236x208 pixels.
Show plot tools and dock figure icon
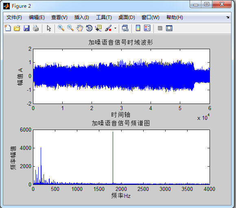pos(169,28)
